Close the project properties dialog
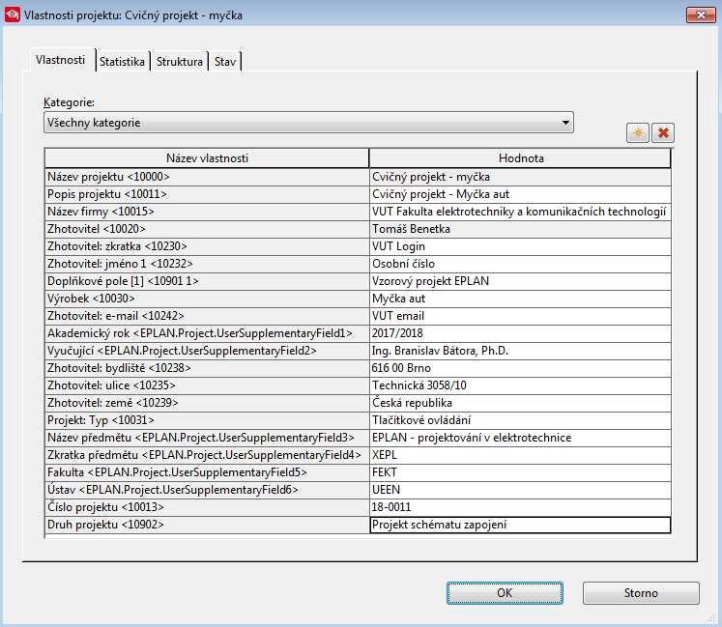 (x=701, y=14)
